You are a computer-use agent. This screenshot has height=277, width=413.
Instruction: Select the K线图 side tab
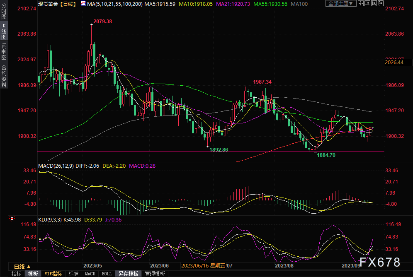(x=4, y=31)
